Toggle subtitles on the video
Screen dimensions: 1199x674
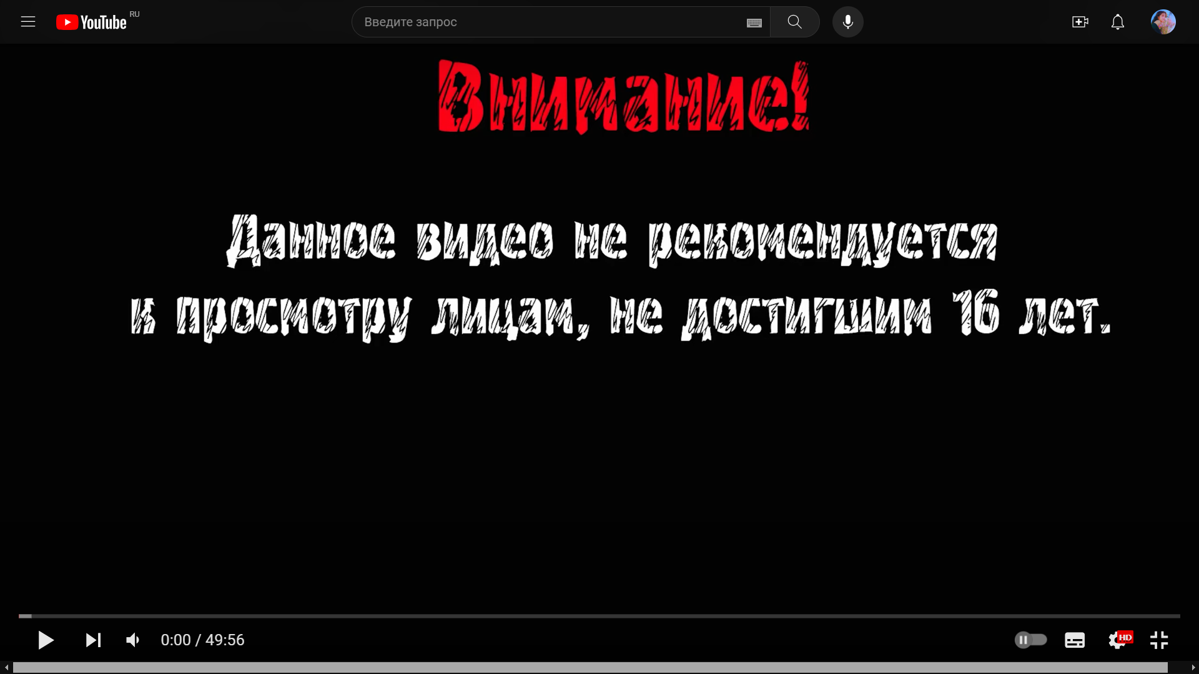pos(1074,640)
